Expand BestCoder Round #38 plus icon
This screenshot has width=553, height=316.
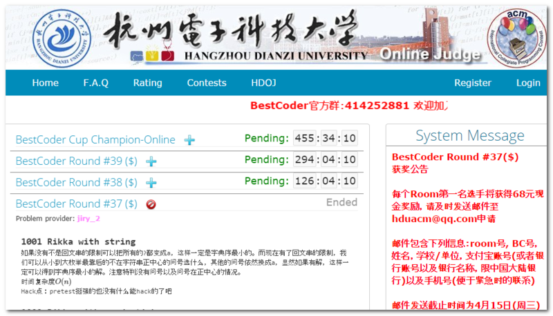(x=151, y=183)
